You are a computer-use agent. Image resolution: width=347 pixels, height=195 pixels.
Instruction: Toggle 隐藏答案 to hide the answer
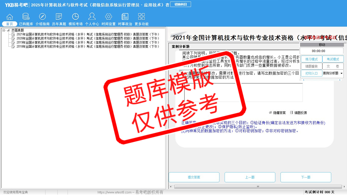pos(277,113)
